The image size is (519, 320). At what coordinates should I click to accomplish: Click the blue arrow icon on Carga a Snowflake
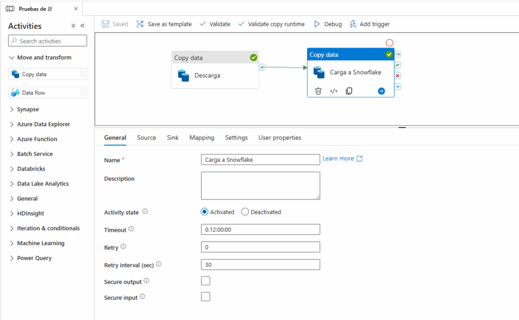pos(381,91)
